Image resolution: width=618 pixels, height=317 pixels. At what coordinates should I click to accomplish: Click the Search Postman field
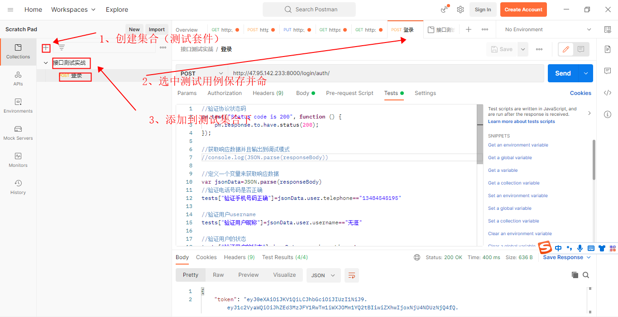309,9
